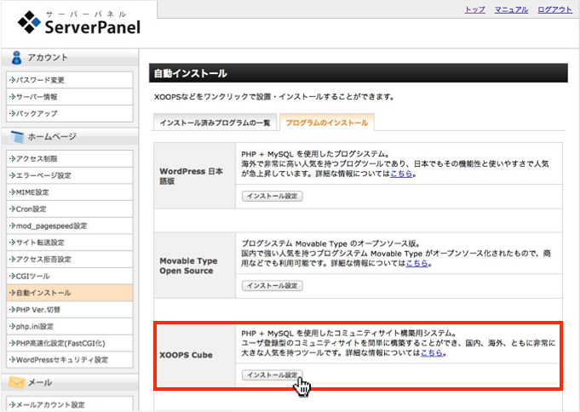The image size is (580, 412).
Task: Open サイト転送設定 in the sidebar
Action: (70, 243)
